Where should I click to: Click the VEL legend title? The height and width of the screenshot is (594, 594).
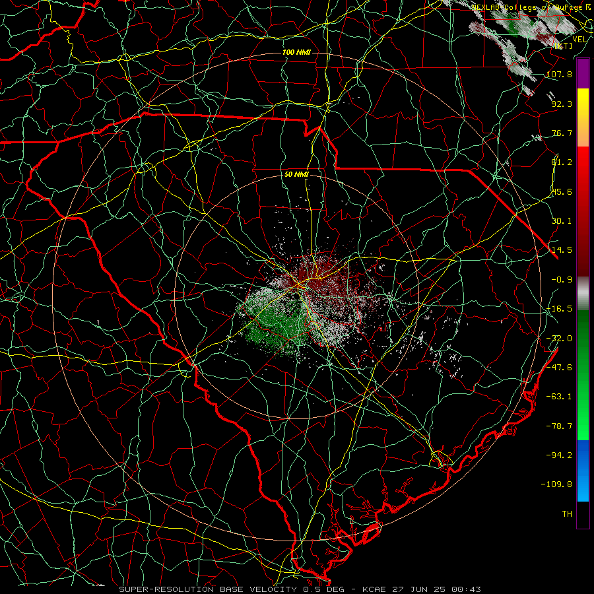pyautogui.click(x=579, y=40)
